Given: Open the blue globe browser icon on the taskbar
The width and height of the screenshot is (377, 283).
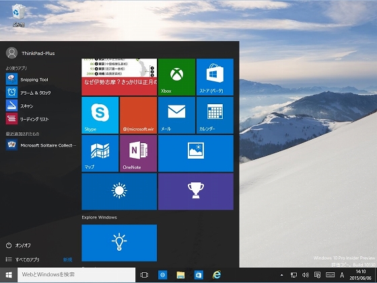Looking at the screenshot, I should [162, 275].
